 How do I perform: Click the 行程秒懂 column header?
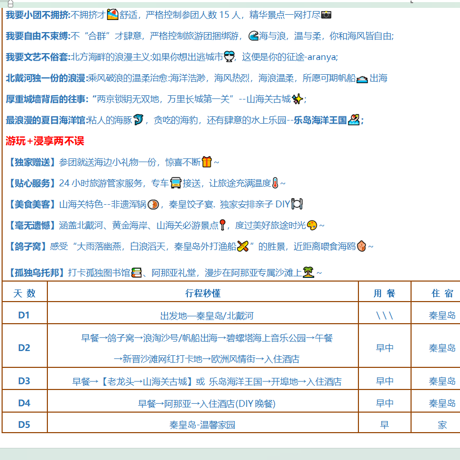coord(203,293)
